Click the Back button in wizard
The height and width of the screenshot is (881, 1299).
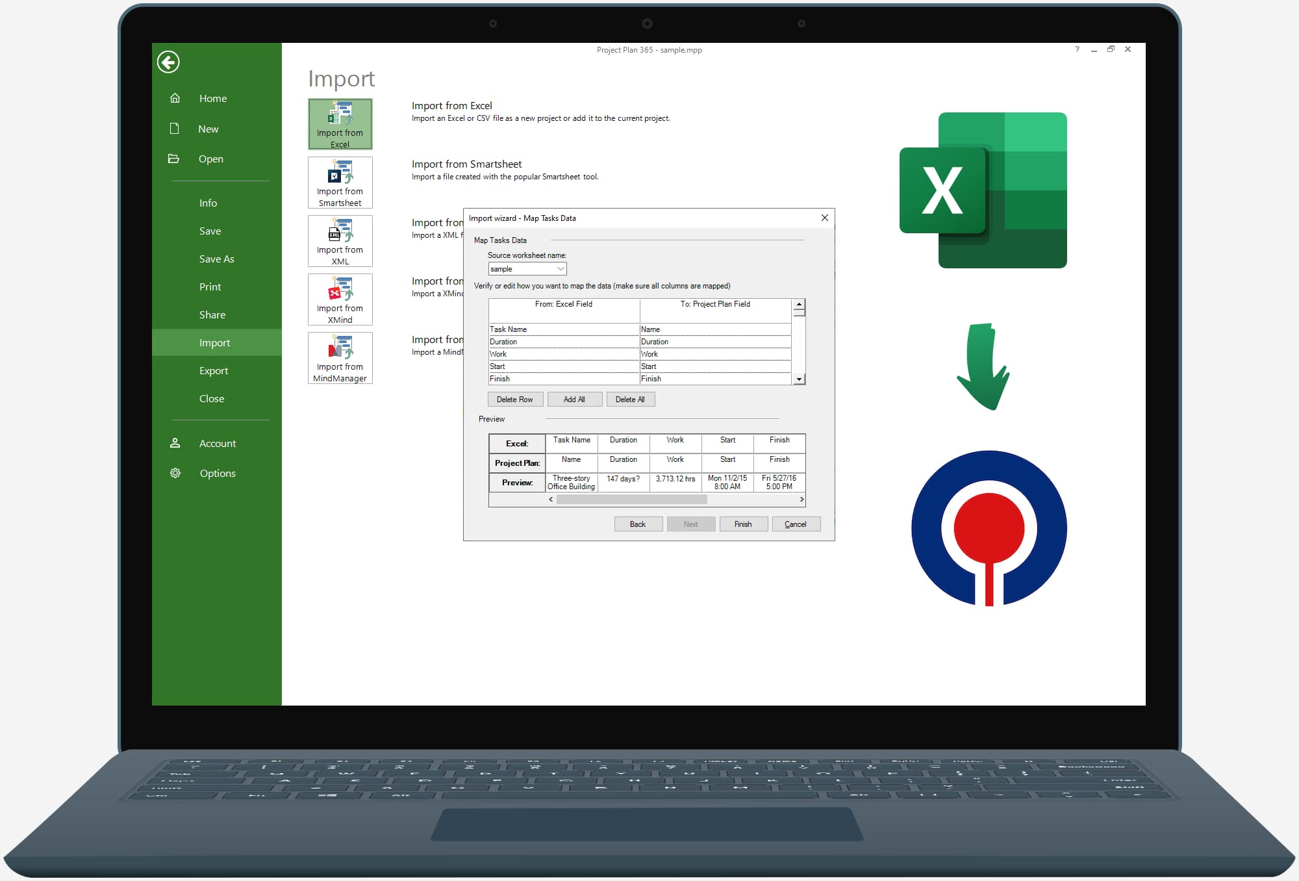tap(637, 524)
